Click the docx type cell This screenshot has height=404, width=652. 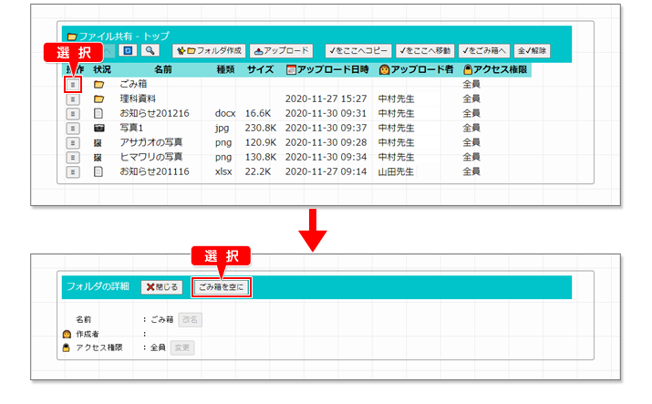225,113
